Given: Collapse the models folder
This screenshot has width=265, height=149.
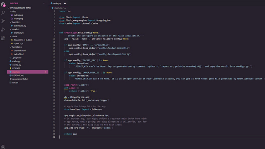Looking at the screenshot, I should click(x=16, y=29).
